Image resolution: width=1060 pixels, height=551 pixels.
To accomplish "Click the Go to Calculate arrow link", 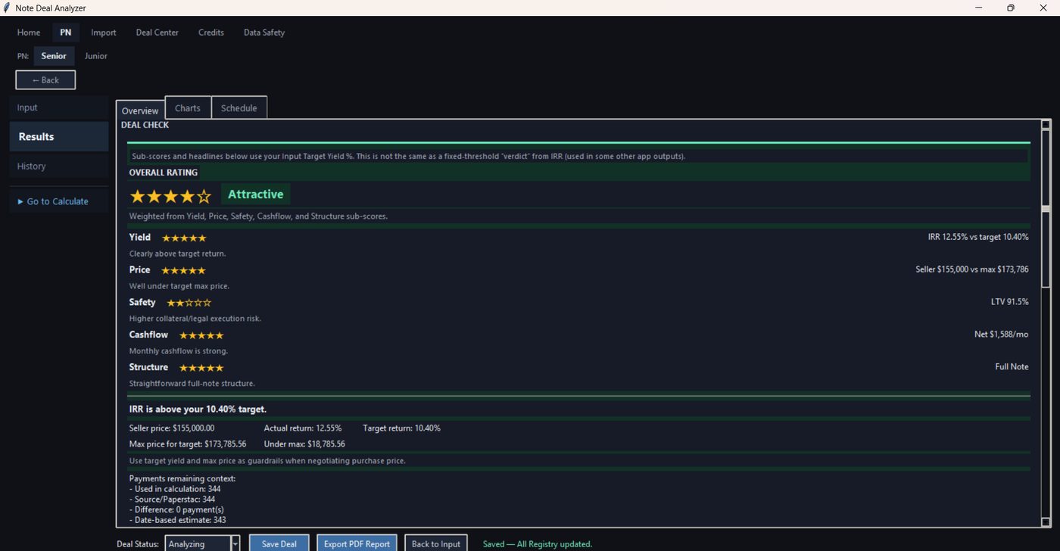I will click(x=53, y=201).
